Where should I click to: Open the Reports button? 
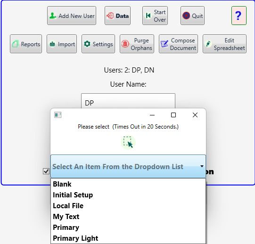point(26,44)
